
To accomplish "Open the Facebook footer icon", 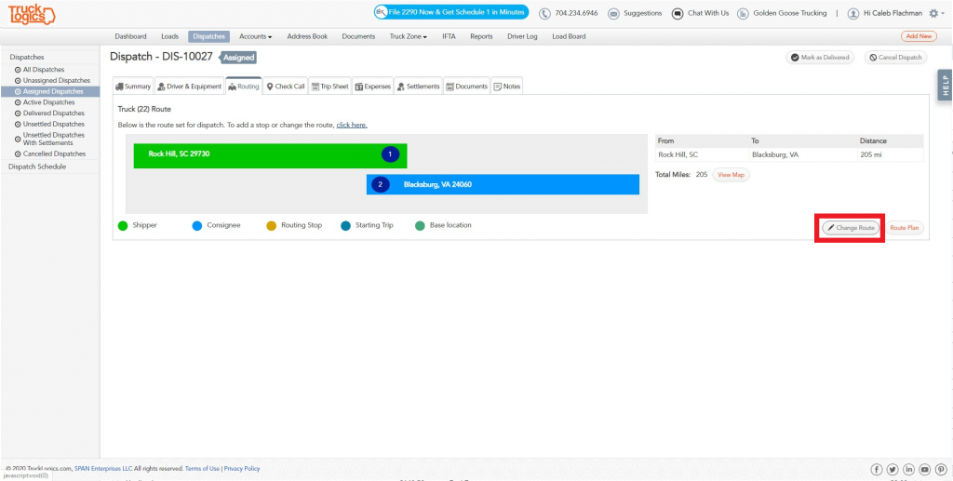I will point(877,470).
